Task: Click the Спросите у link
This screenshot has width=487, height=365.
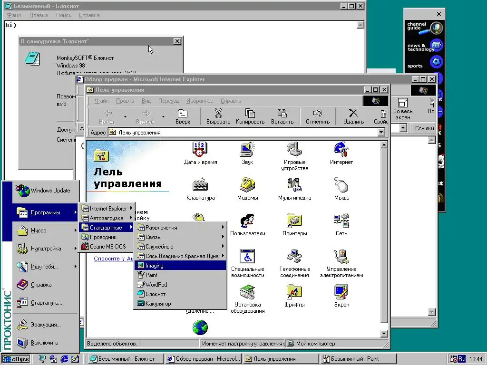Action: point(114,259)
